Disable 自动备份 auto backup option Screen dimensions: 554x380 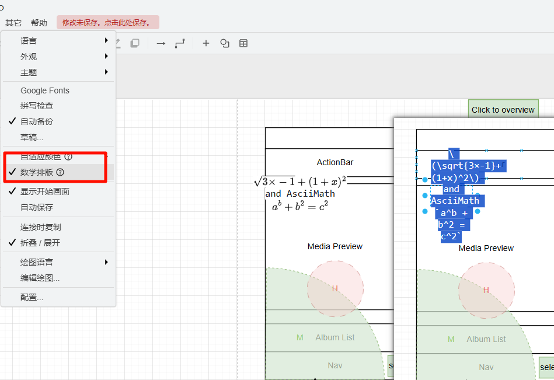pyautogui.click(x=36, y=121)
